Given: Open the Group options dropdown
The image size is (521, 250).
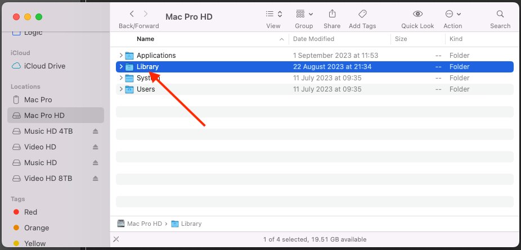Looking at the screenshot, I should 304,14.
